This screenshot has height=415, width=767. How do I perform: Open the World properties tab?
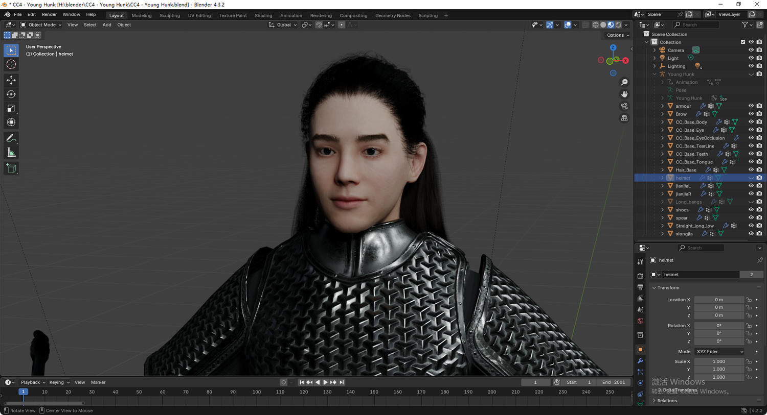point(640,321)
